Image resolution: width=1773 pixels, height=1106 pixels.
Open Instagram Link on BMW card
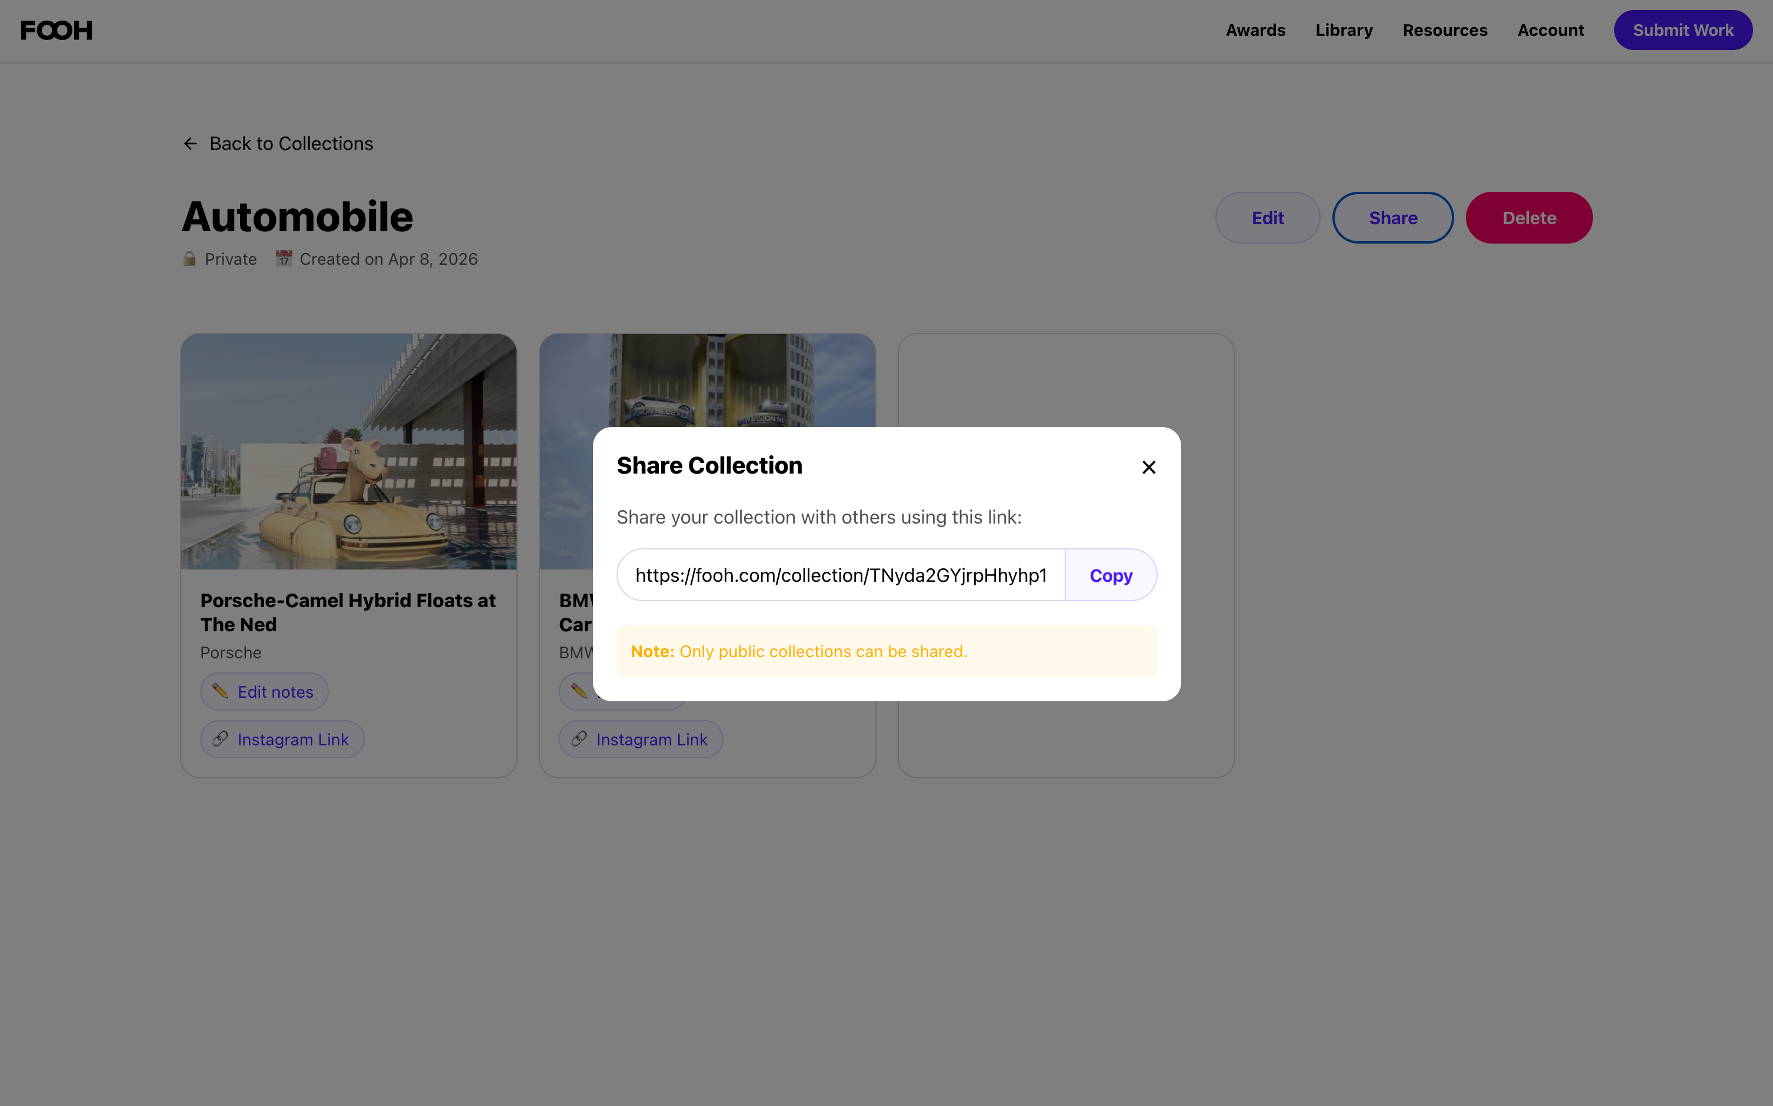[x=641, y=739]
